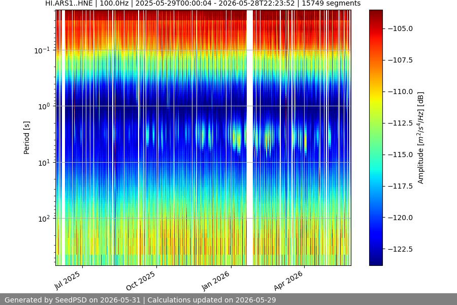Click the amplitude colorbar gradient
This screenshot has height=305, width=457.
pos(376,138)
